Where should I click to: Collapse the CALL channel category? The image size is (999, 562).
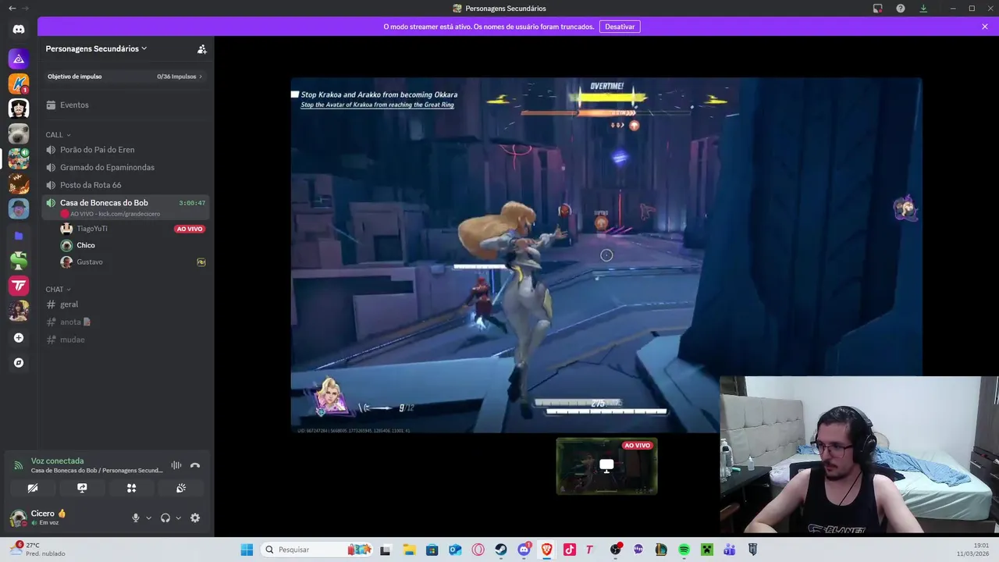(x=58, y=135)
